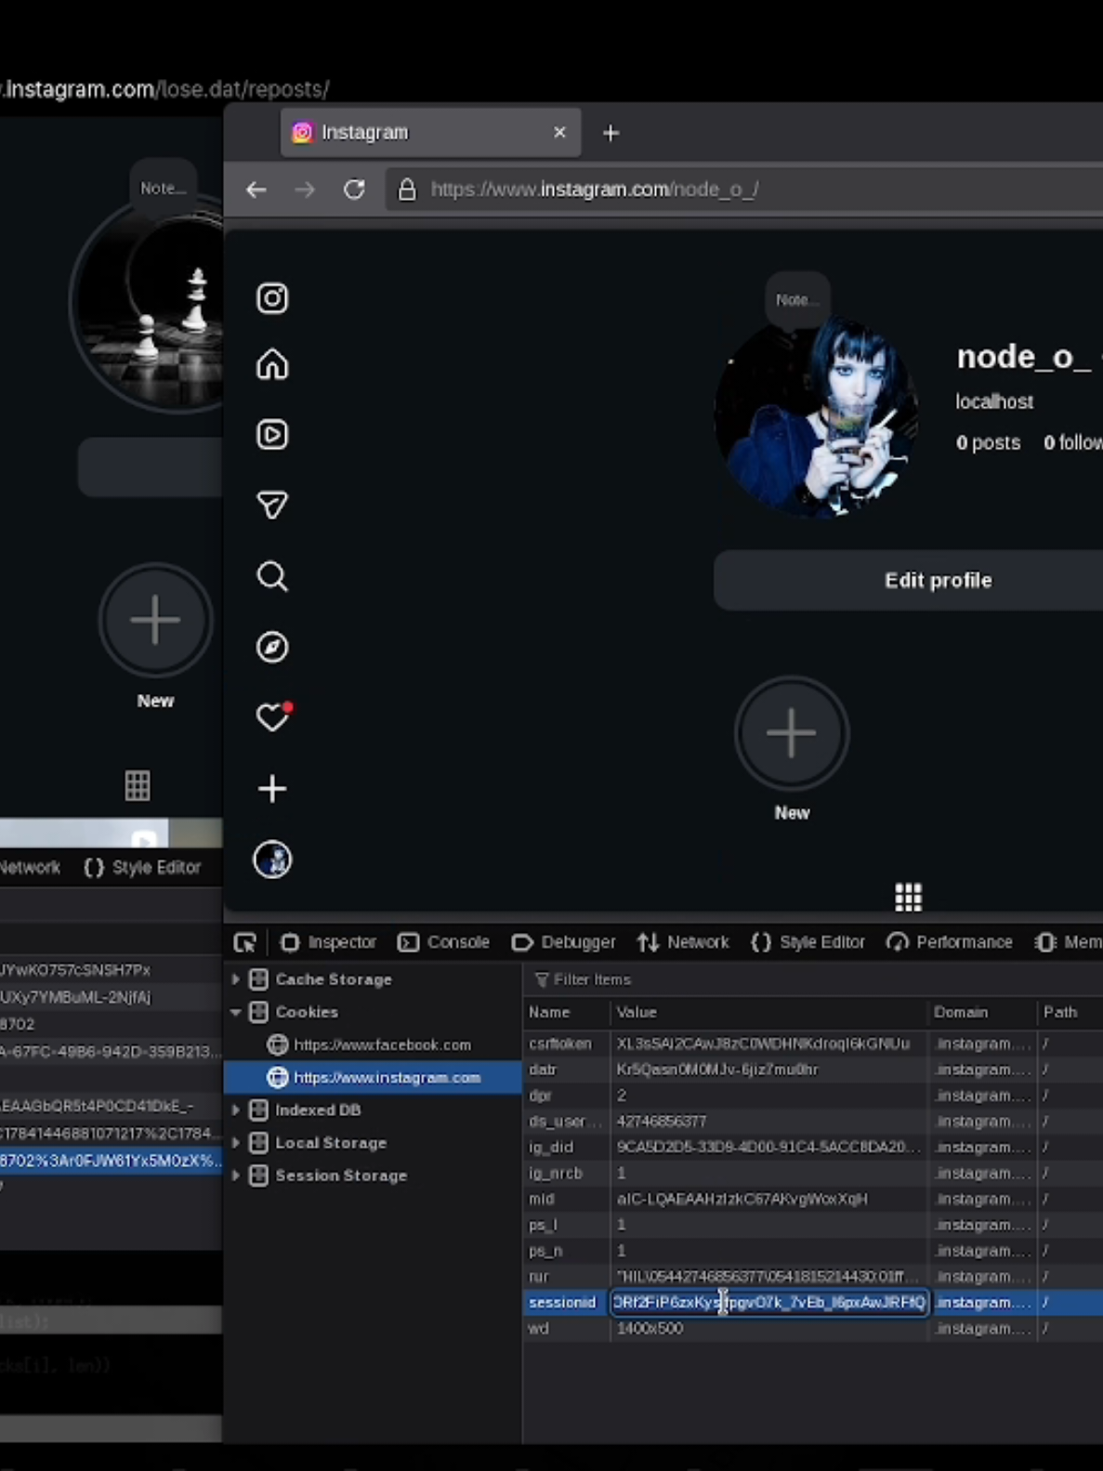Image resolution: width=1103 pixels, height=1471 pixels.
Task: Select the dpr cookie row
Action: point(813,1096)
